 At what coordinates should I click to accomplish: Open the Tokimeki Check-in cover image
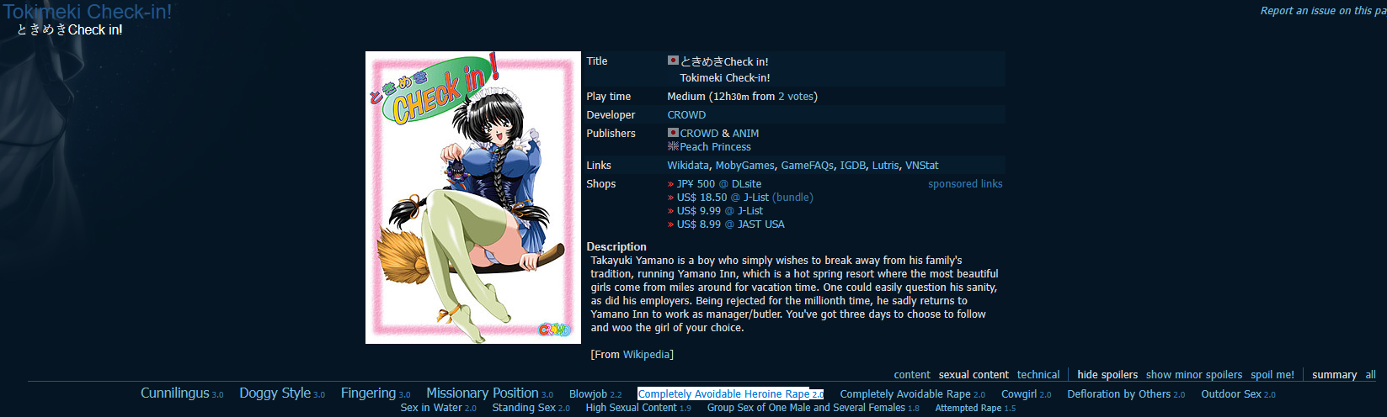pos(473,198)
